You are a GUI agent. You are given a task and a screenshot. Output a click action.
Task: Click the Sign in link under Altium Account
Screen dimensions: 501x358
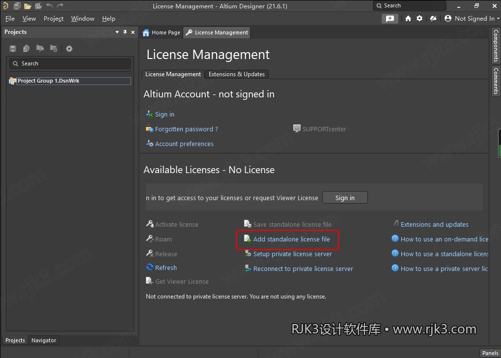165,114
